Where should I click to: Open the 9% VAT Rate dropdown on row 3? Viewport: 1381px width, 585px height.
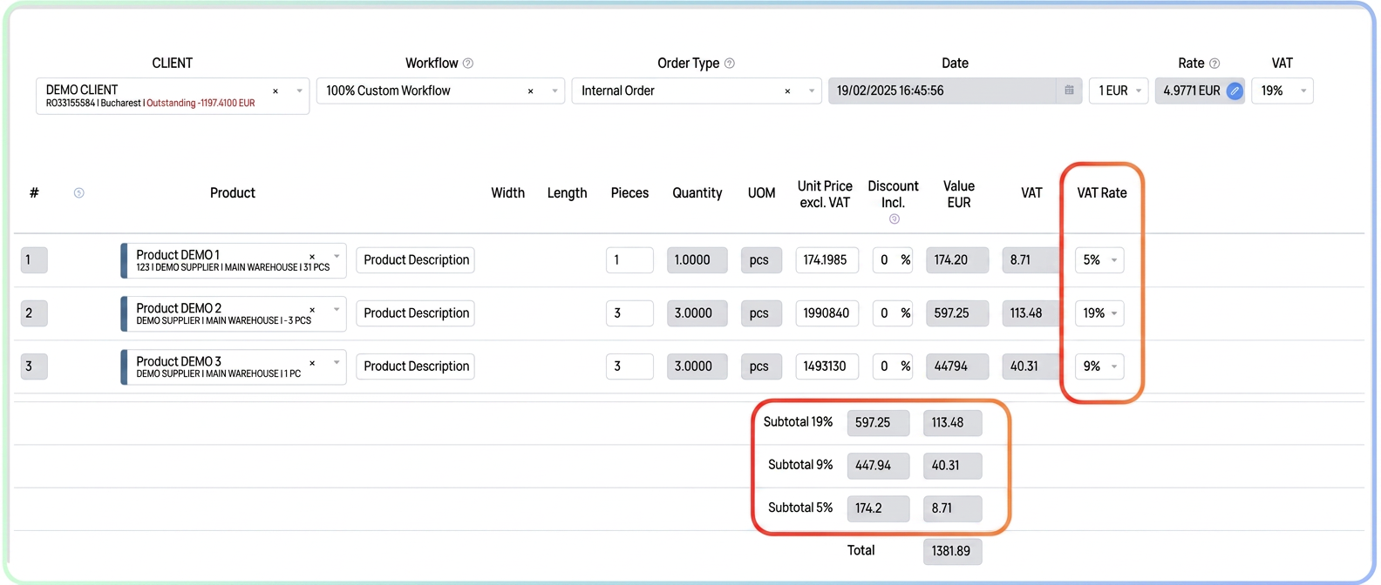(x=1099, y=366)
